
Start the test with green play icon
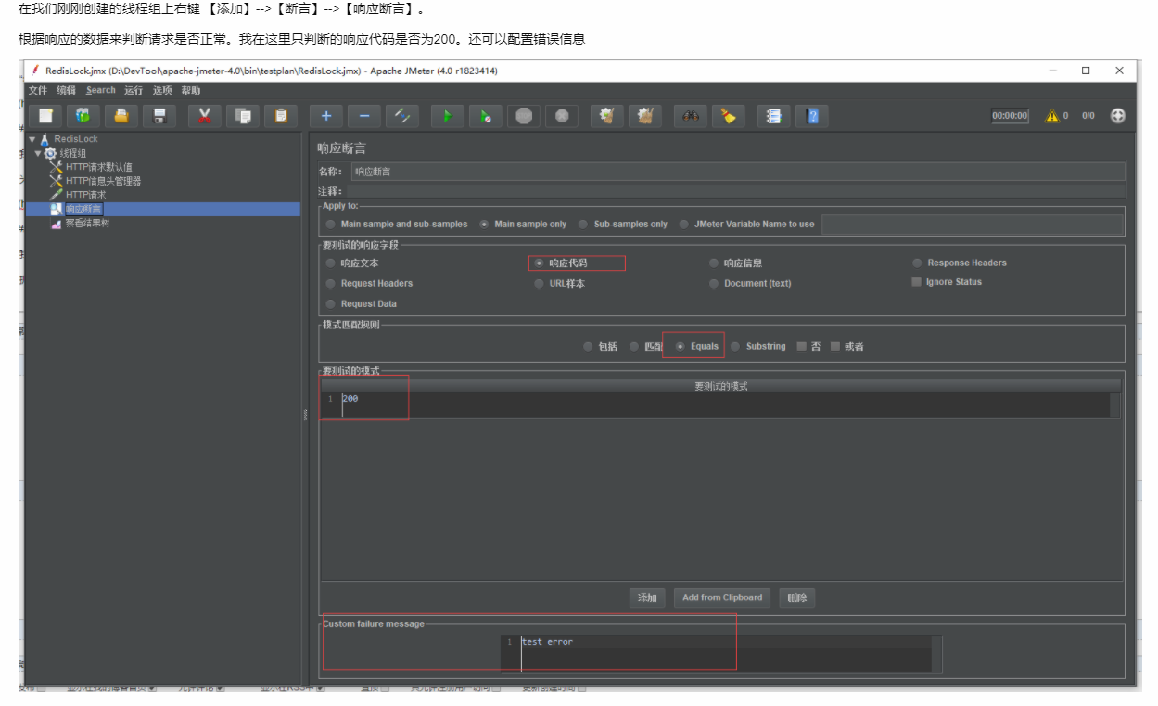tap(447, 116)
